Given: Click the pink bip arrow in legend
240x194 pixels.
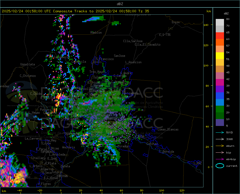Looking at the screenshot, I should pos(220,153).
